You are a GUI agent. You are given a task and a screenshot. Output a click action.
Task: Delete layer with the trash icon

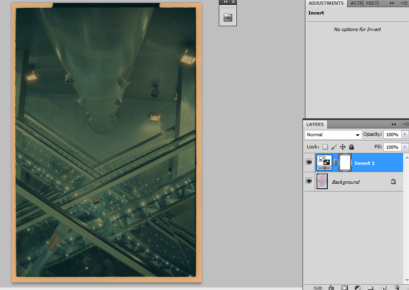(397, 288)
